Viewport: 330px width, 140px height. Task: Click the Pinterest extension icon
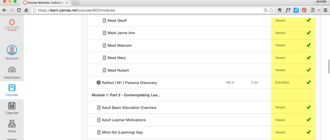coord(304,10)
